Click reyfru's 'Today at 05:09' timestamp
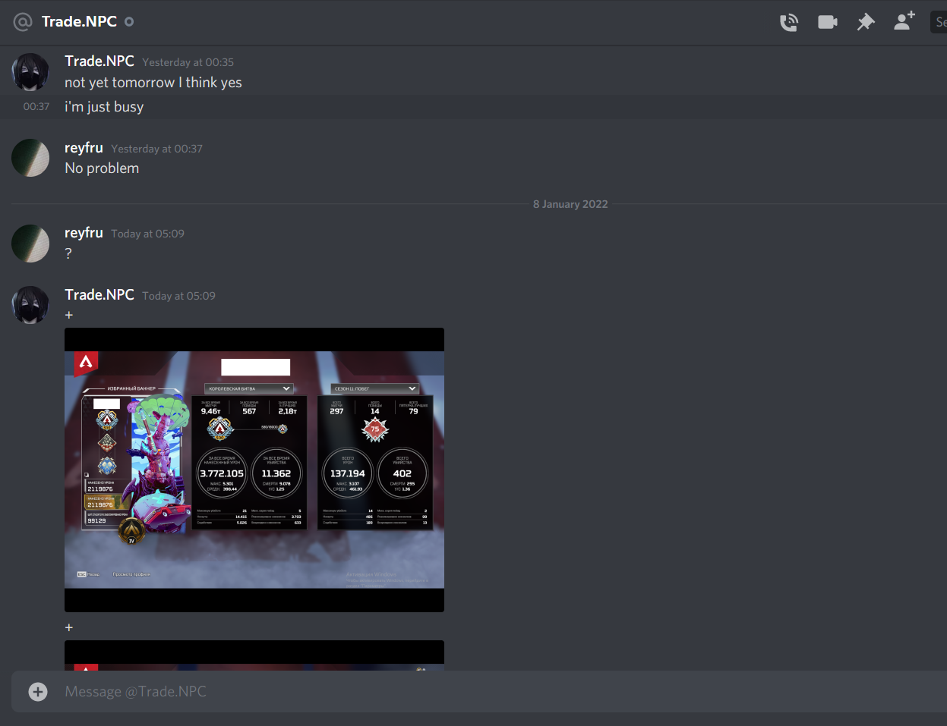 (x=147, y=234)
